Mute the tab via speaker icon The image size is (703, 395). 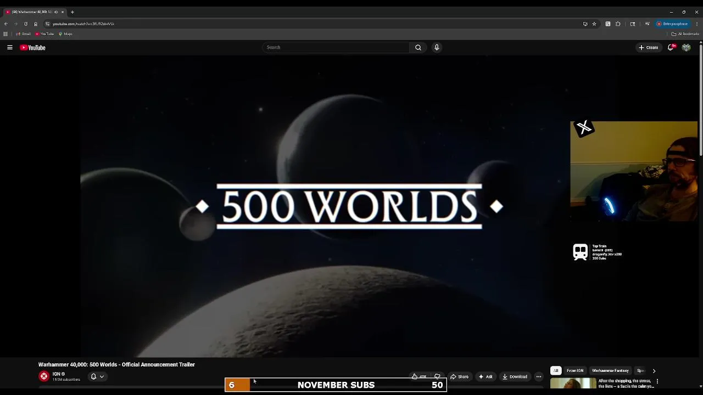[55, 12]
